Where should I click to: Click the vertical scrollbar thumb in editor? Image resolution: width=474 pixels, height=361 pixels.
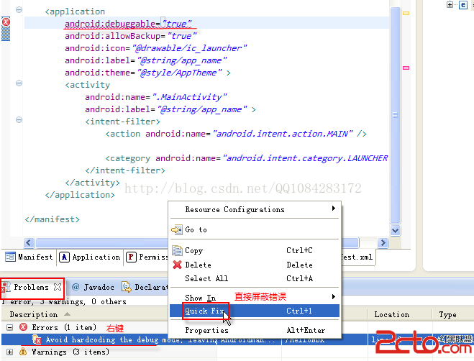395,115
